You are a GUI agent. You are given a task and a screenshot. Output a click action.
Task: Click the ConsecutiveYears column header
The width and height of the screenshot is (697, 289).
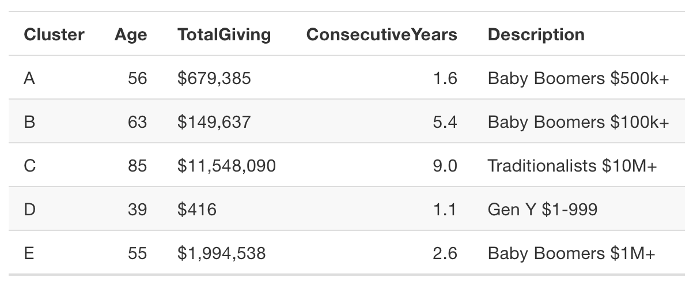point(381,35)
